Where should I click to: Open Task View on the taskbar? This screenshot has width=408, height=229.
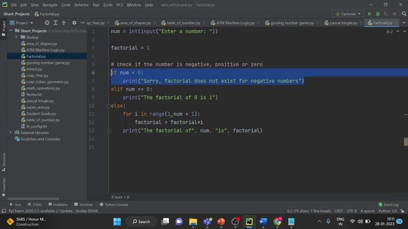[x=165, y=221]
